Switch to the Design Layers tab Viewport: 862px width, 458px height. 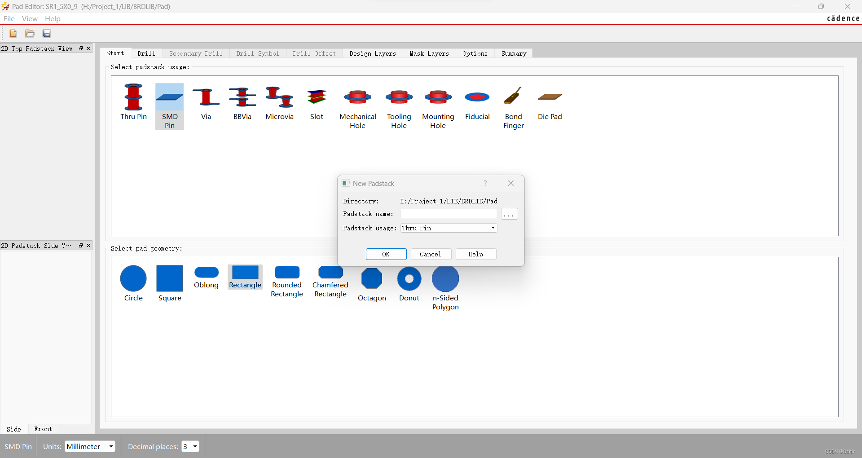(x=372, y=53)
